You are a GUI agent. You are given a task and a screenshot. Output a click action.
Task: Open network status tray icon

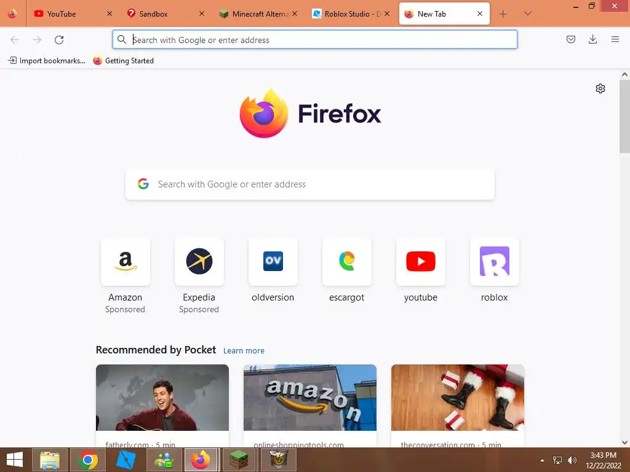(x=557, y=460)
